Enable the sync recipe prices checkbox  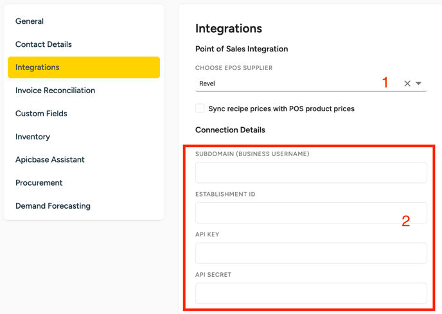click(200, 109)
